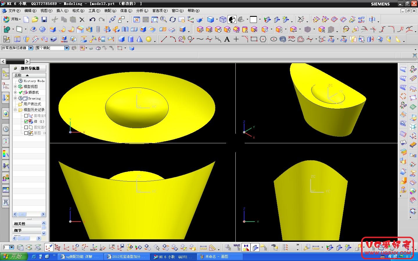
Task: Select the Line curve tool
Action: 164,39
